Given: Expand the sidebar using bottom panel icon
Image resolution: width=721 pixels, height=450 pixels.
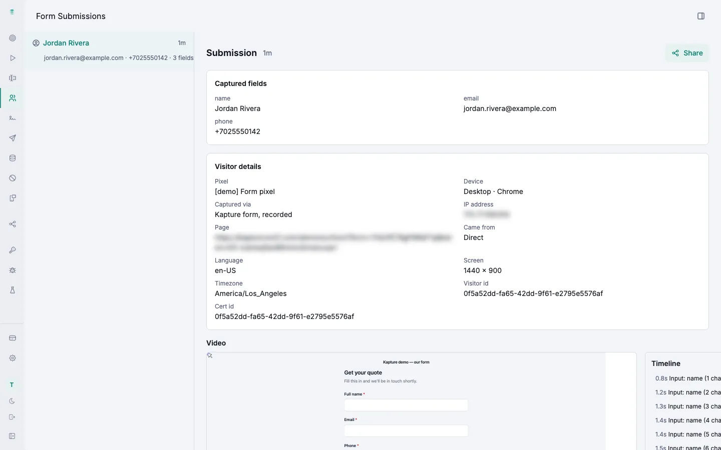Looking at the screenshot, I should pos(13,436).
